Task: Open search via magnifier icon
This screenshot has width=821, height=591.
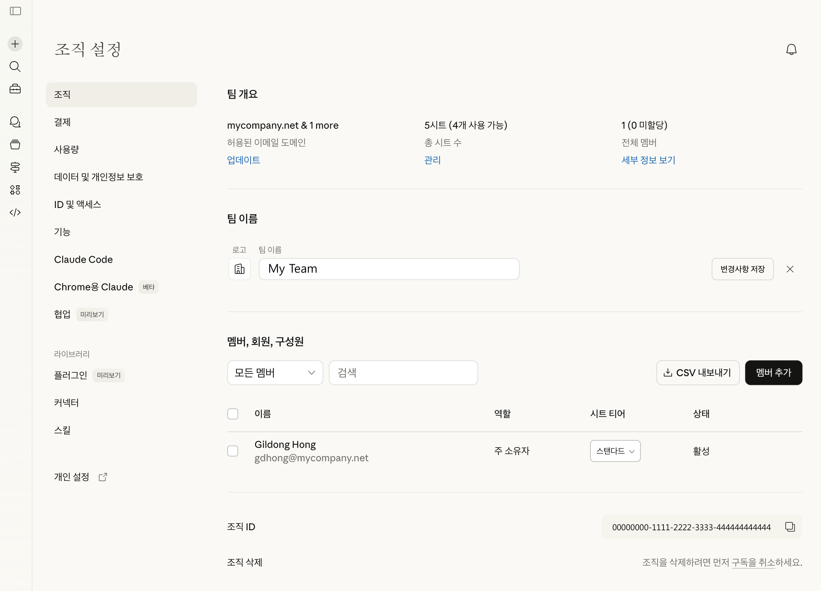Action: (15, 67)
